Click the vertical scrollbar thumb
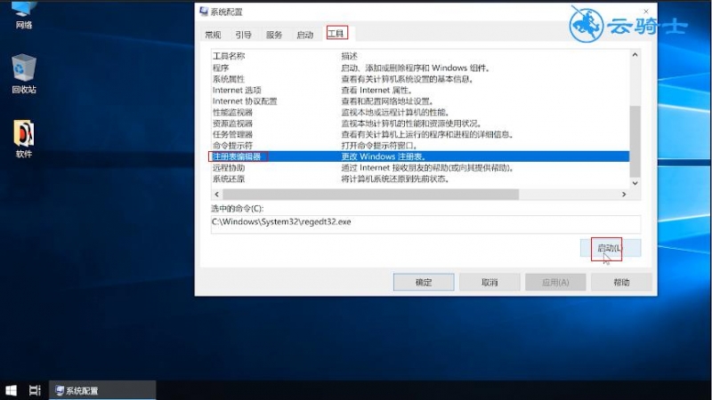This screenshot has width=712, height=400. (635, 141)
